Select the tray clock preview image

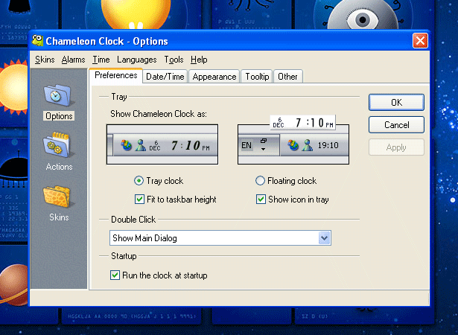click(x=162, y=144)
